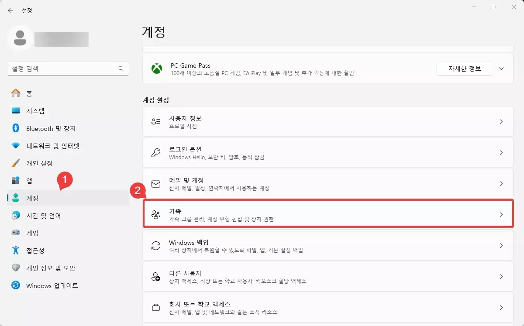
Task: Select 게임 settings in the sidebar
Action: [41, 233]
